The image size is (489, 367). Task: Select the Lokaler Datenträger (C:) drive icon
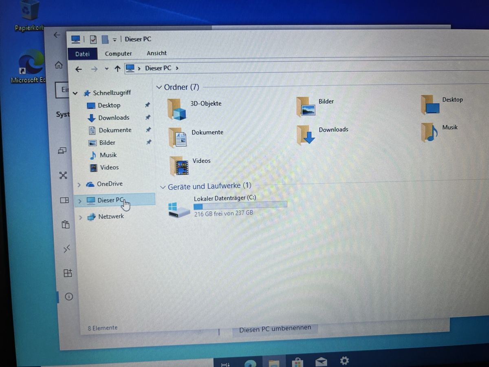[179, 210]
